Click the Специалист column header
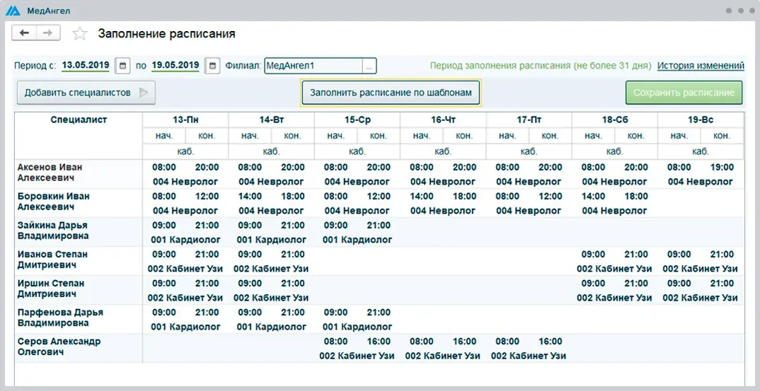 pos(79,119)
